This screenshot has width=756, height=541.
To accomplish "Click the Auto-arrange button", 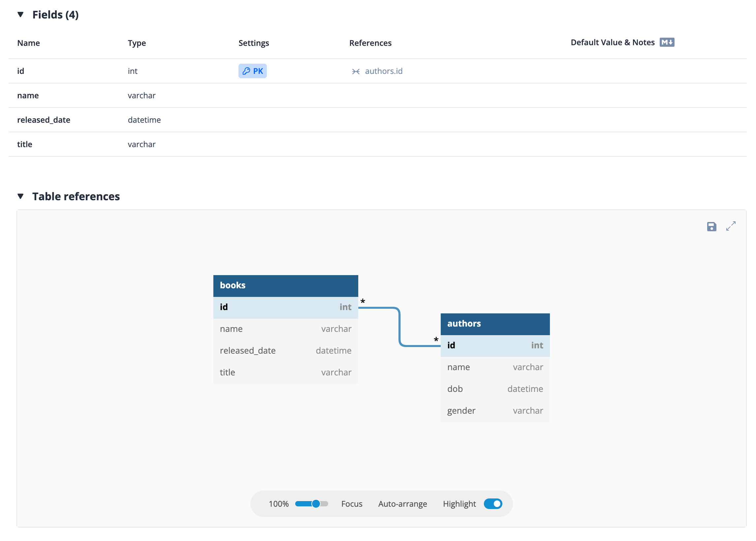I will tap(402, 504).
